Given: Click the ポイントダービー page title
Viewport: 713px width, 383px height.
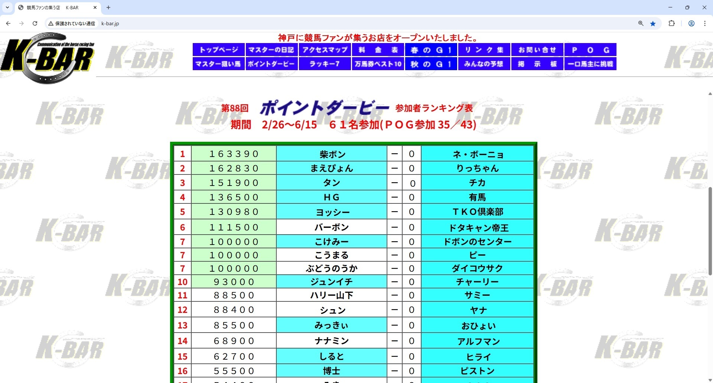Looking at the screenshot, I should coord(324,108).
